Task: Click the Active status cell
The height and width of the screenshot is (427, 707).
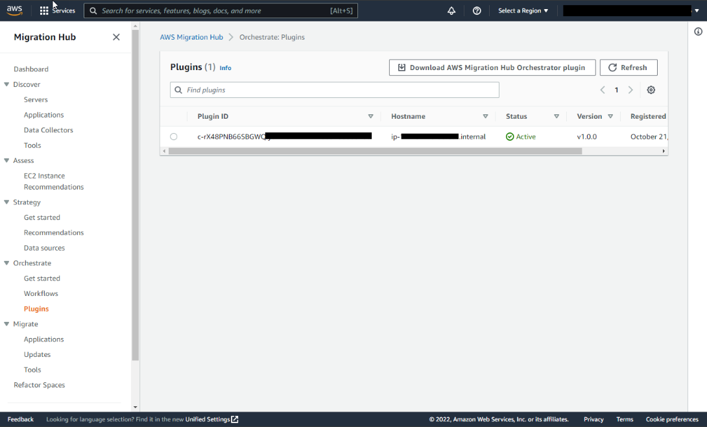Action: point(521,137)
